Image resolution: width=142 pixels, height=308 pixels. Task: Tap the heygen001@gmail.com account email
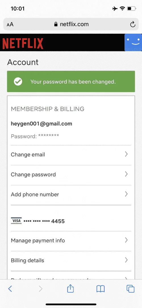(41, 124)
